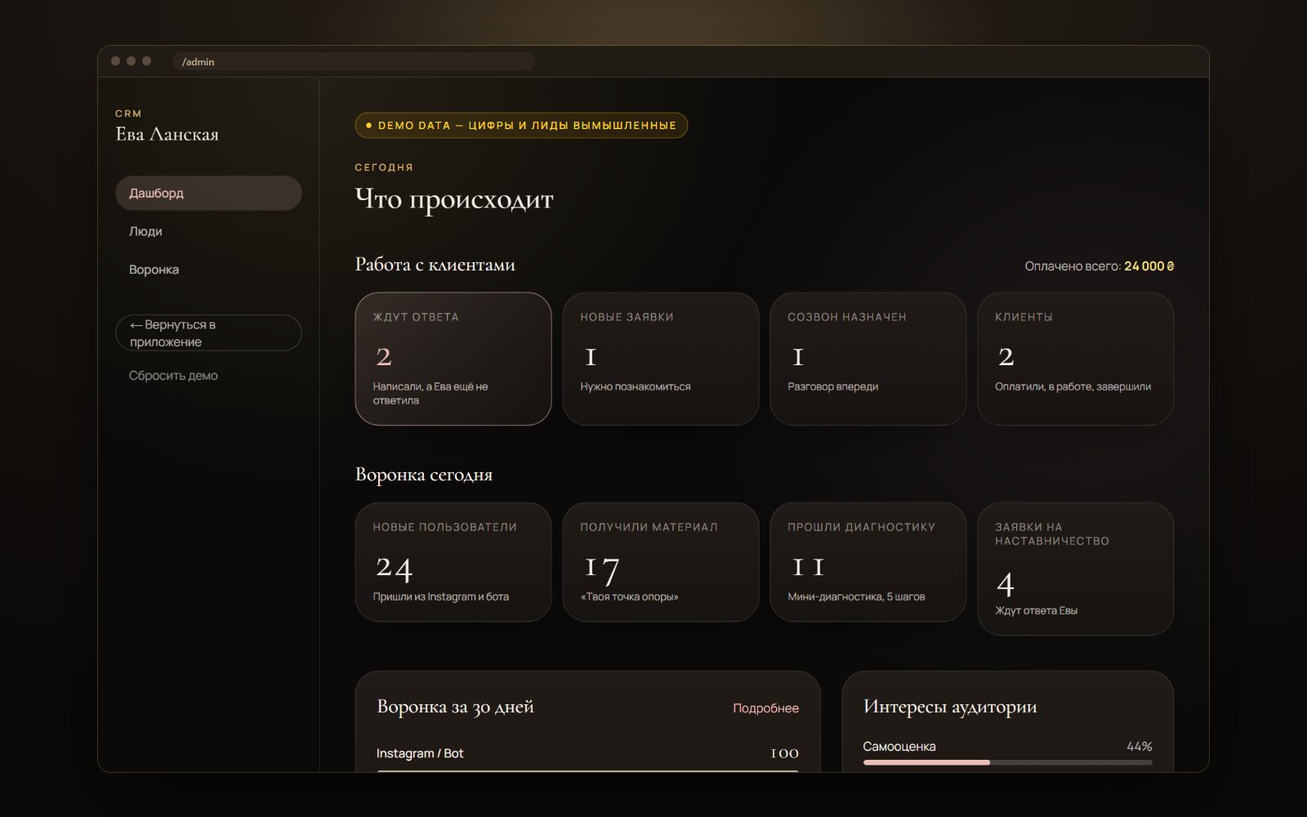Click the Что происходит heading
1307x817 pixels.
(454, 199)
